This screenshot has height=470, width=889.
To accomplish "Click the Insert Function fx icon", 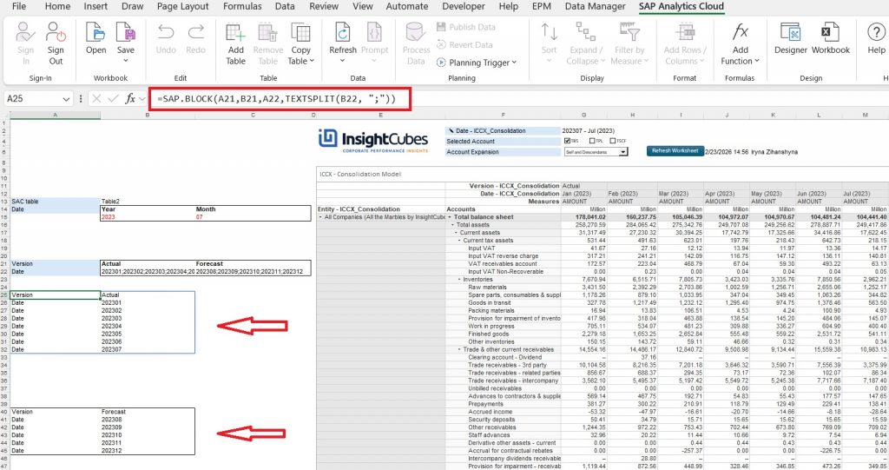I will point(130,99).
